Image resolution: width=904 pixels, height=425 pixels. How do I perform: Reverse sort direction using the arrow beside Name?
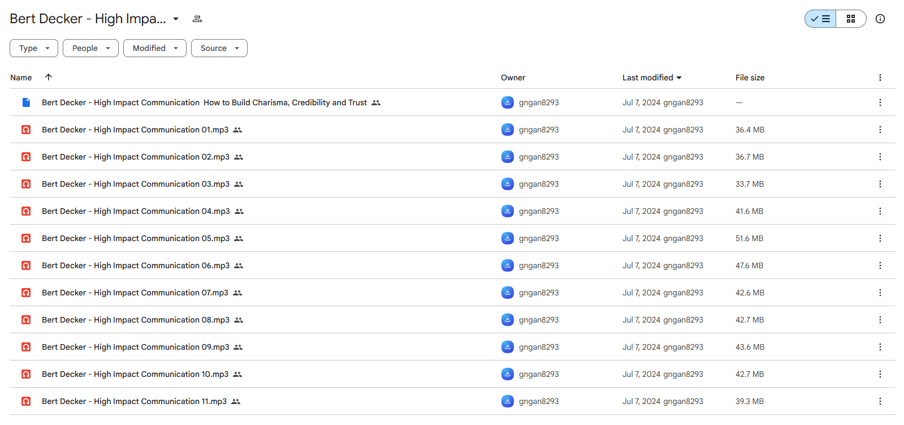tap(49, 77)
